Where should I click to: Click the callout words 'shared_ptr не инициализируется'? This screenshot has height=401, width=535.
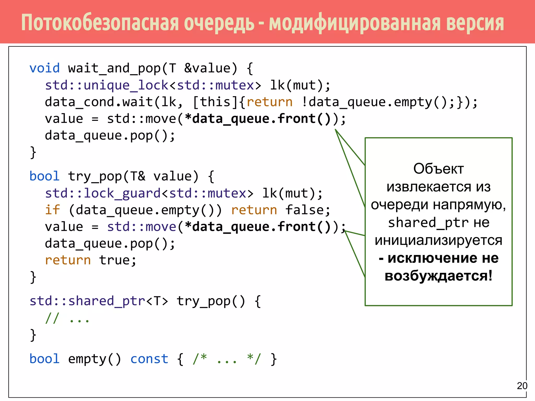[439, 231]
